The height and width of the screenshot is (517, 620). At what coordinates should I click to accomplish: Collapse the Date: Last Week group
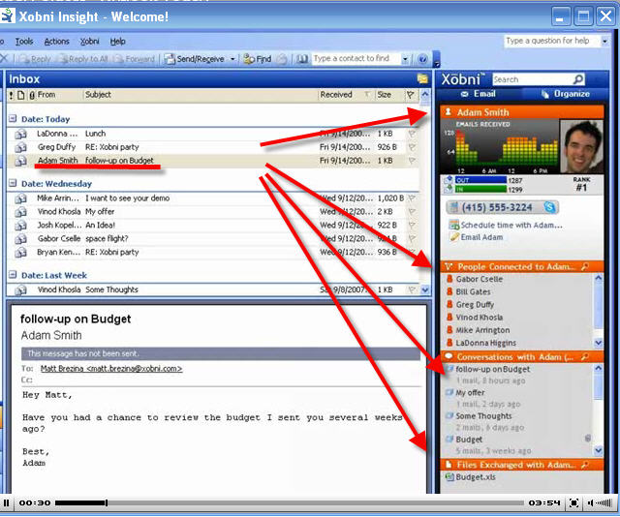coord(13,274)
